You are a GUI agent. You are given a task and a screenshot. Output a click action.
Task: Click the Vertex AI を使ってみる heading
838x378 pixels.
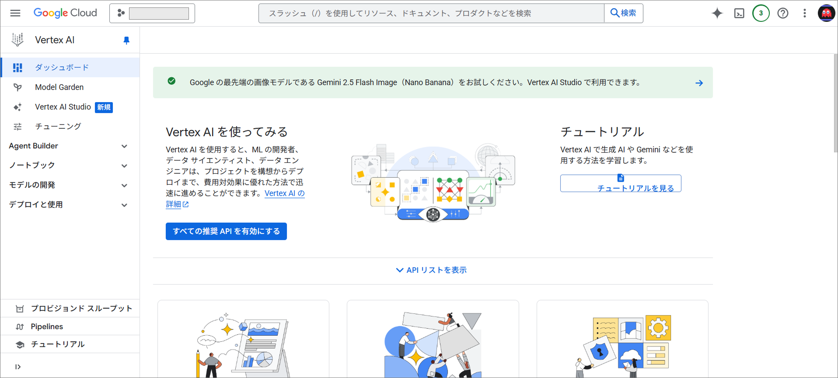coord(227,132)
